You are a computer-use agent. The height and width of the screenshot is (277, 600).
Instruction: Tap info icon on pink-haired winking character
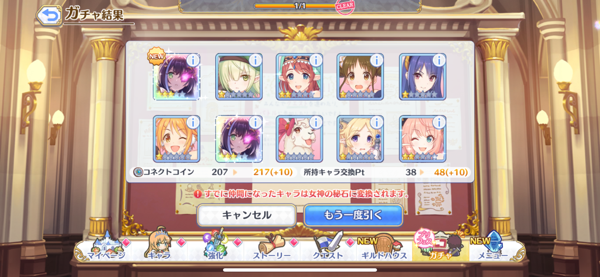pyautogui.click(x=439, y=122)
